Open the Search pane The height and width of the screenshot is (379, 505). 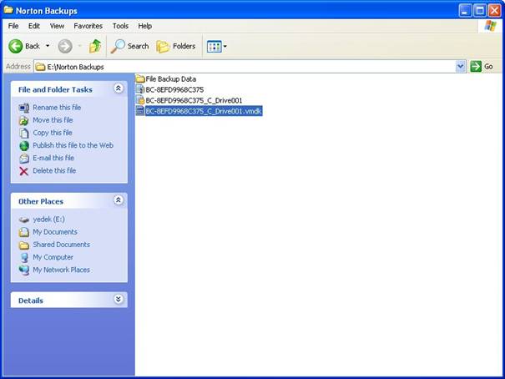[x=129, y=47]
